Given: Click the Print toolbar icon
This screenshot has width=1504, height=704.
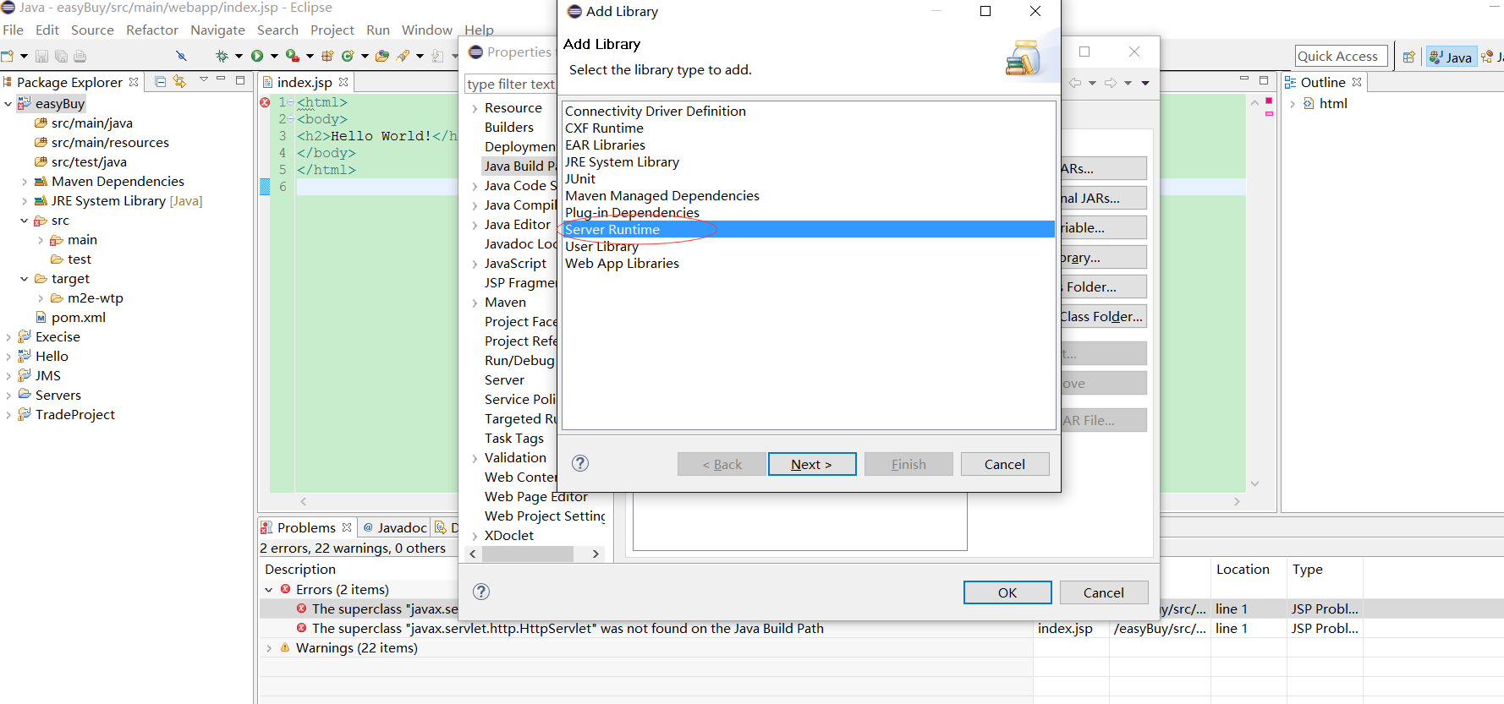Looking at the screenshot, I should (x=80, y=56).
